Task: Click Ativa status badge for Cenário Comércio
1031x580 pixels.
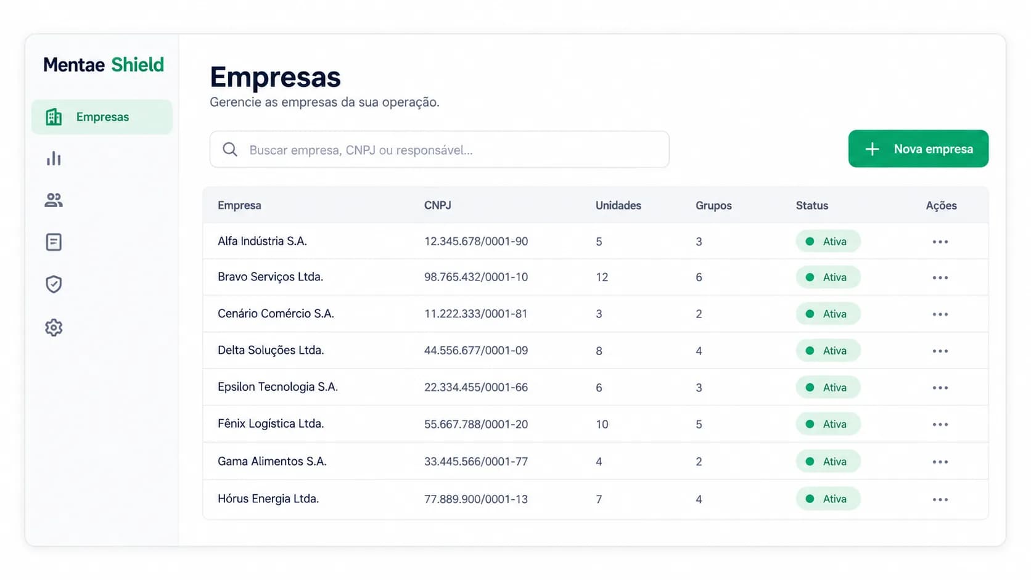Action: pos(828,314)
